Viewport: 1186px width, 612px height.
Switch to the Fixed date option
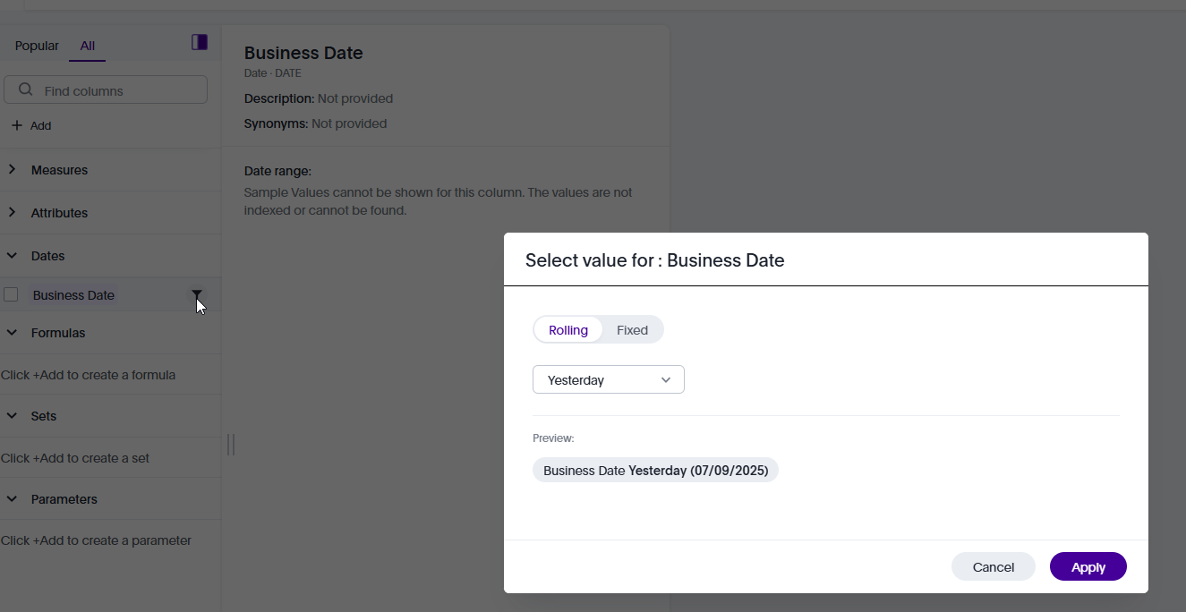(632, 329)
